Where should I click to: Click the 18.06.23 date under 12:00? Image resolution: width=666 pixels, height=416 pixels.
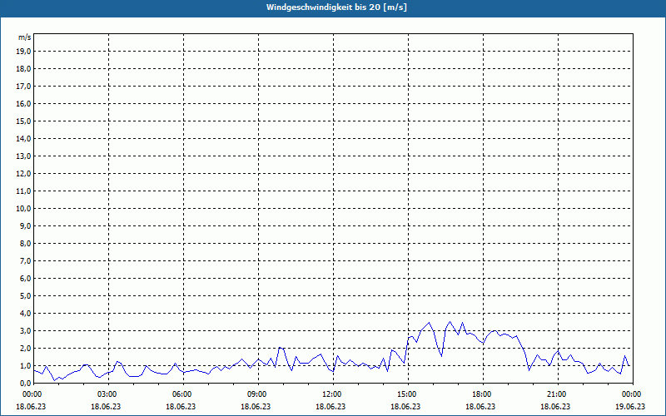click(x=331, y=406)
